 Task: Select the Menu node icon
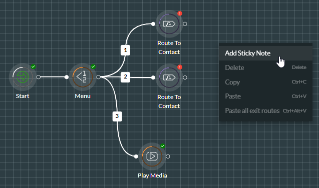click(x=83, y=77)
